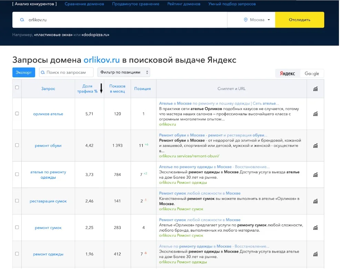The height and width of the screenshot is (269, 340).
Task: Open URL orlikov.ru services/remont-obuvi/
Action: click(x=189, y=156)
